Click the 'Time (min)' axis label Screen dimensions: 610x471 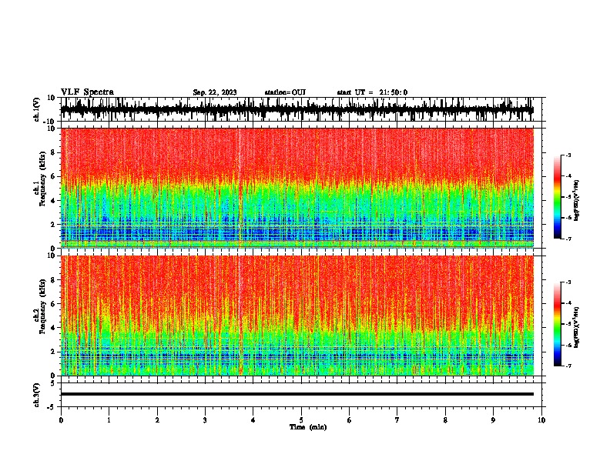(308, 427)
